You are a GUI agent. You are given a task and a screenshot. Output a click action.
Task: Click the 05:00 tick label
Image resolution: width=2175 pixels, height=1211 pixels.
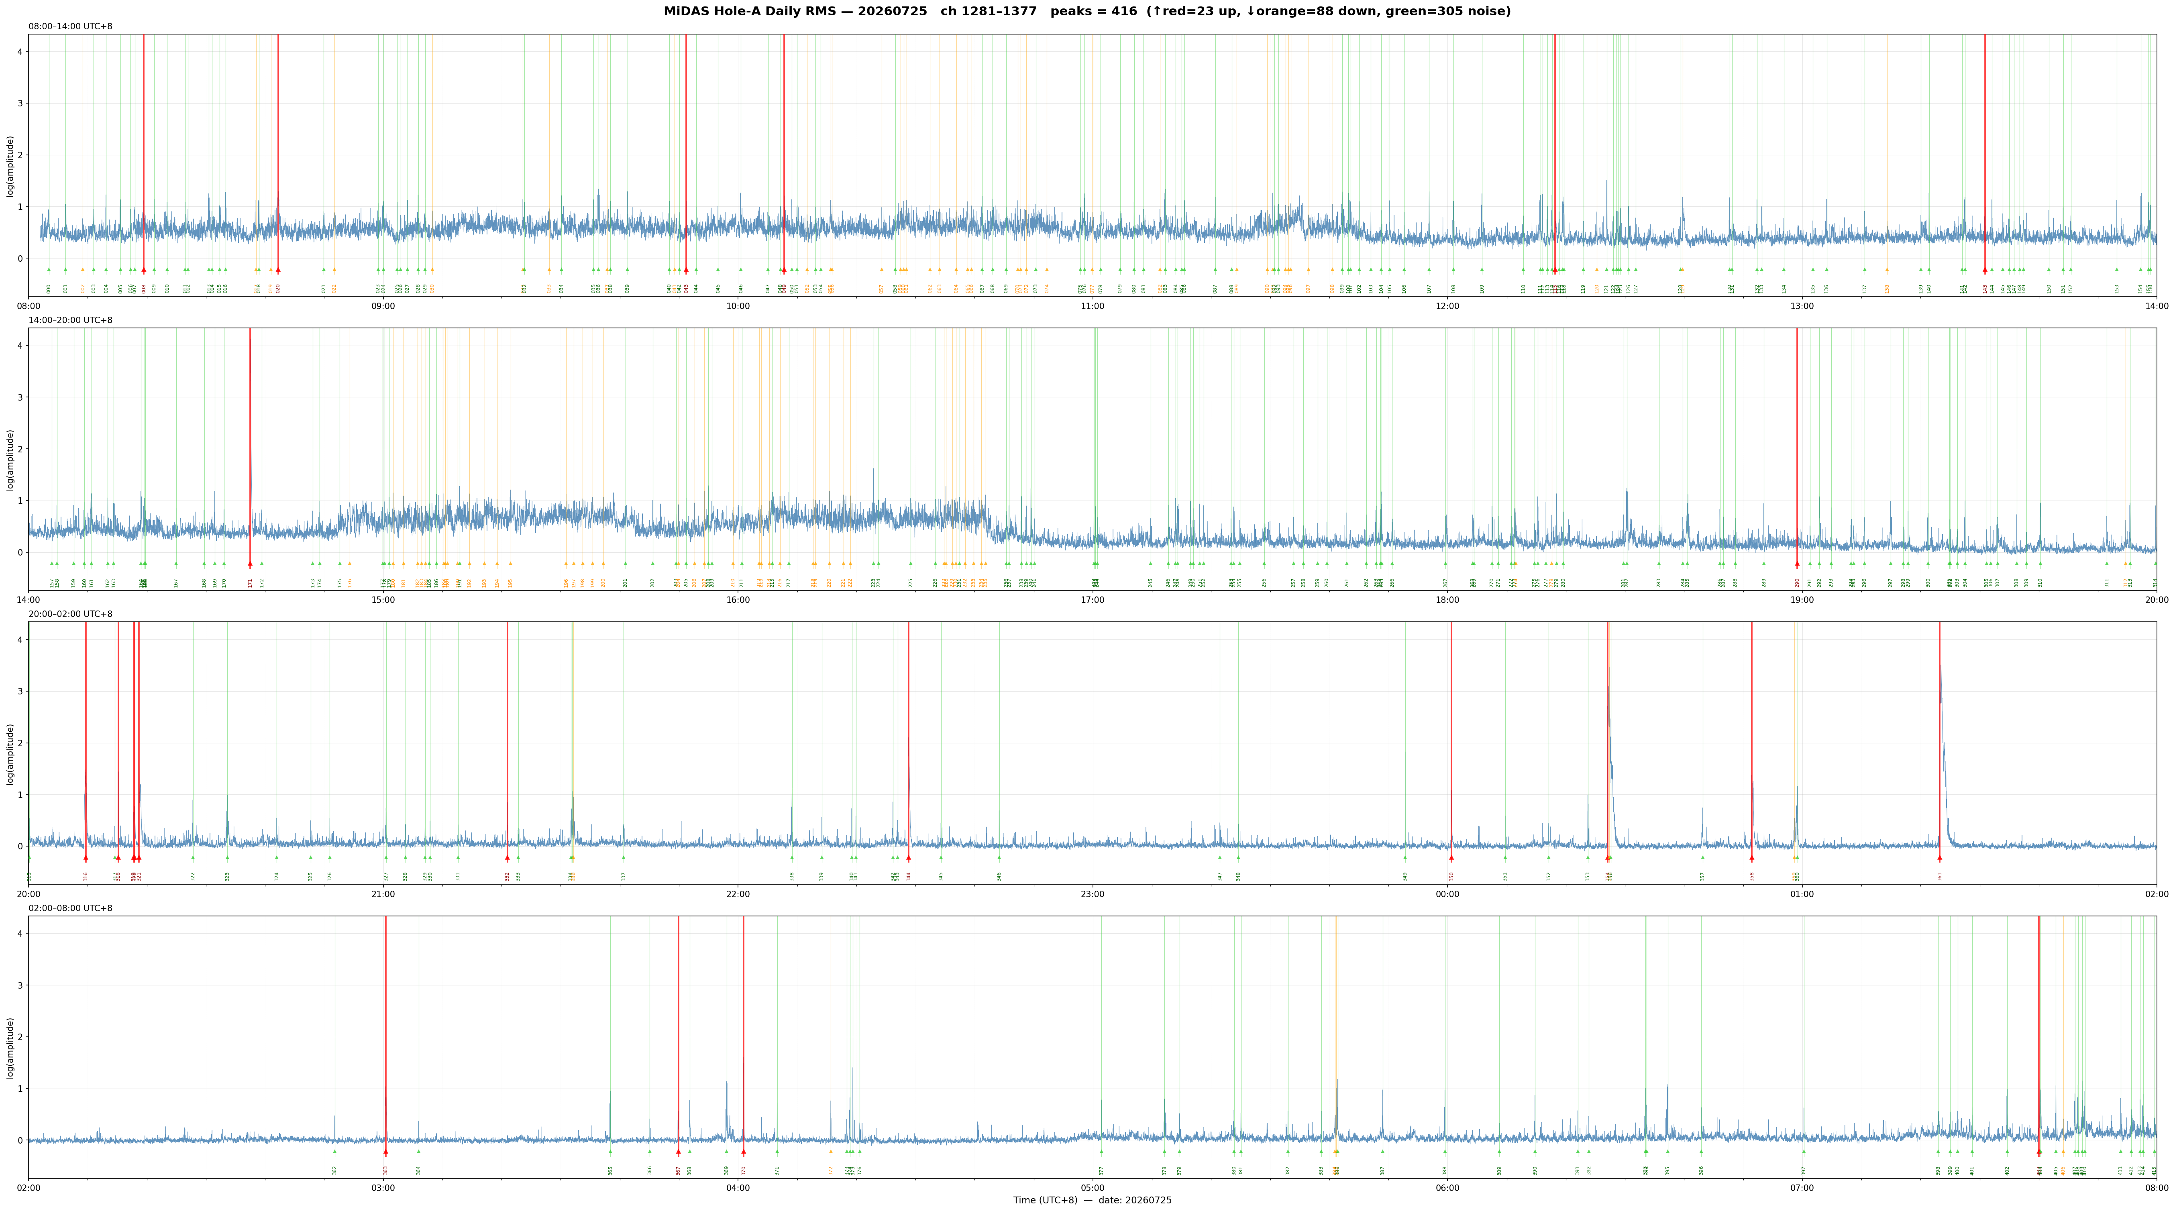[x=1093, y=1188]
